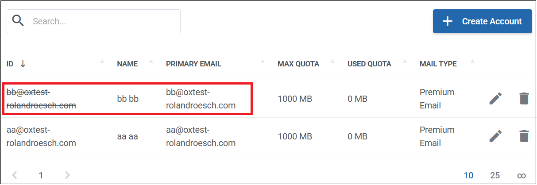
Task: Select page number 1
Action: click(x=41, y=175)
